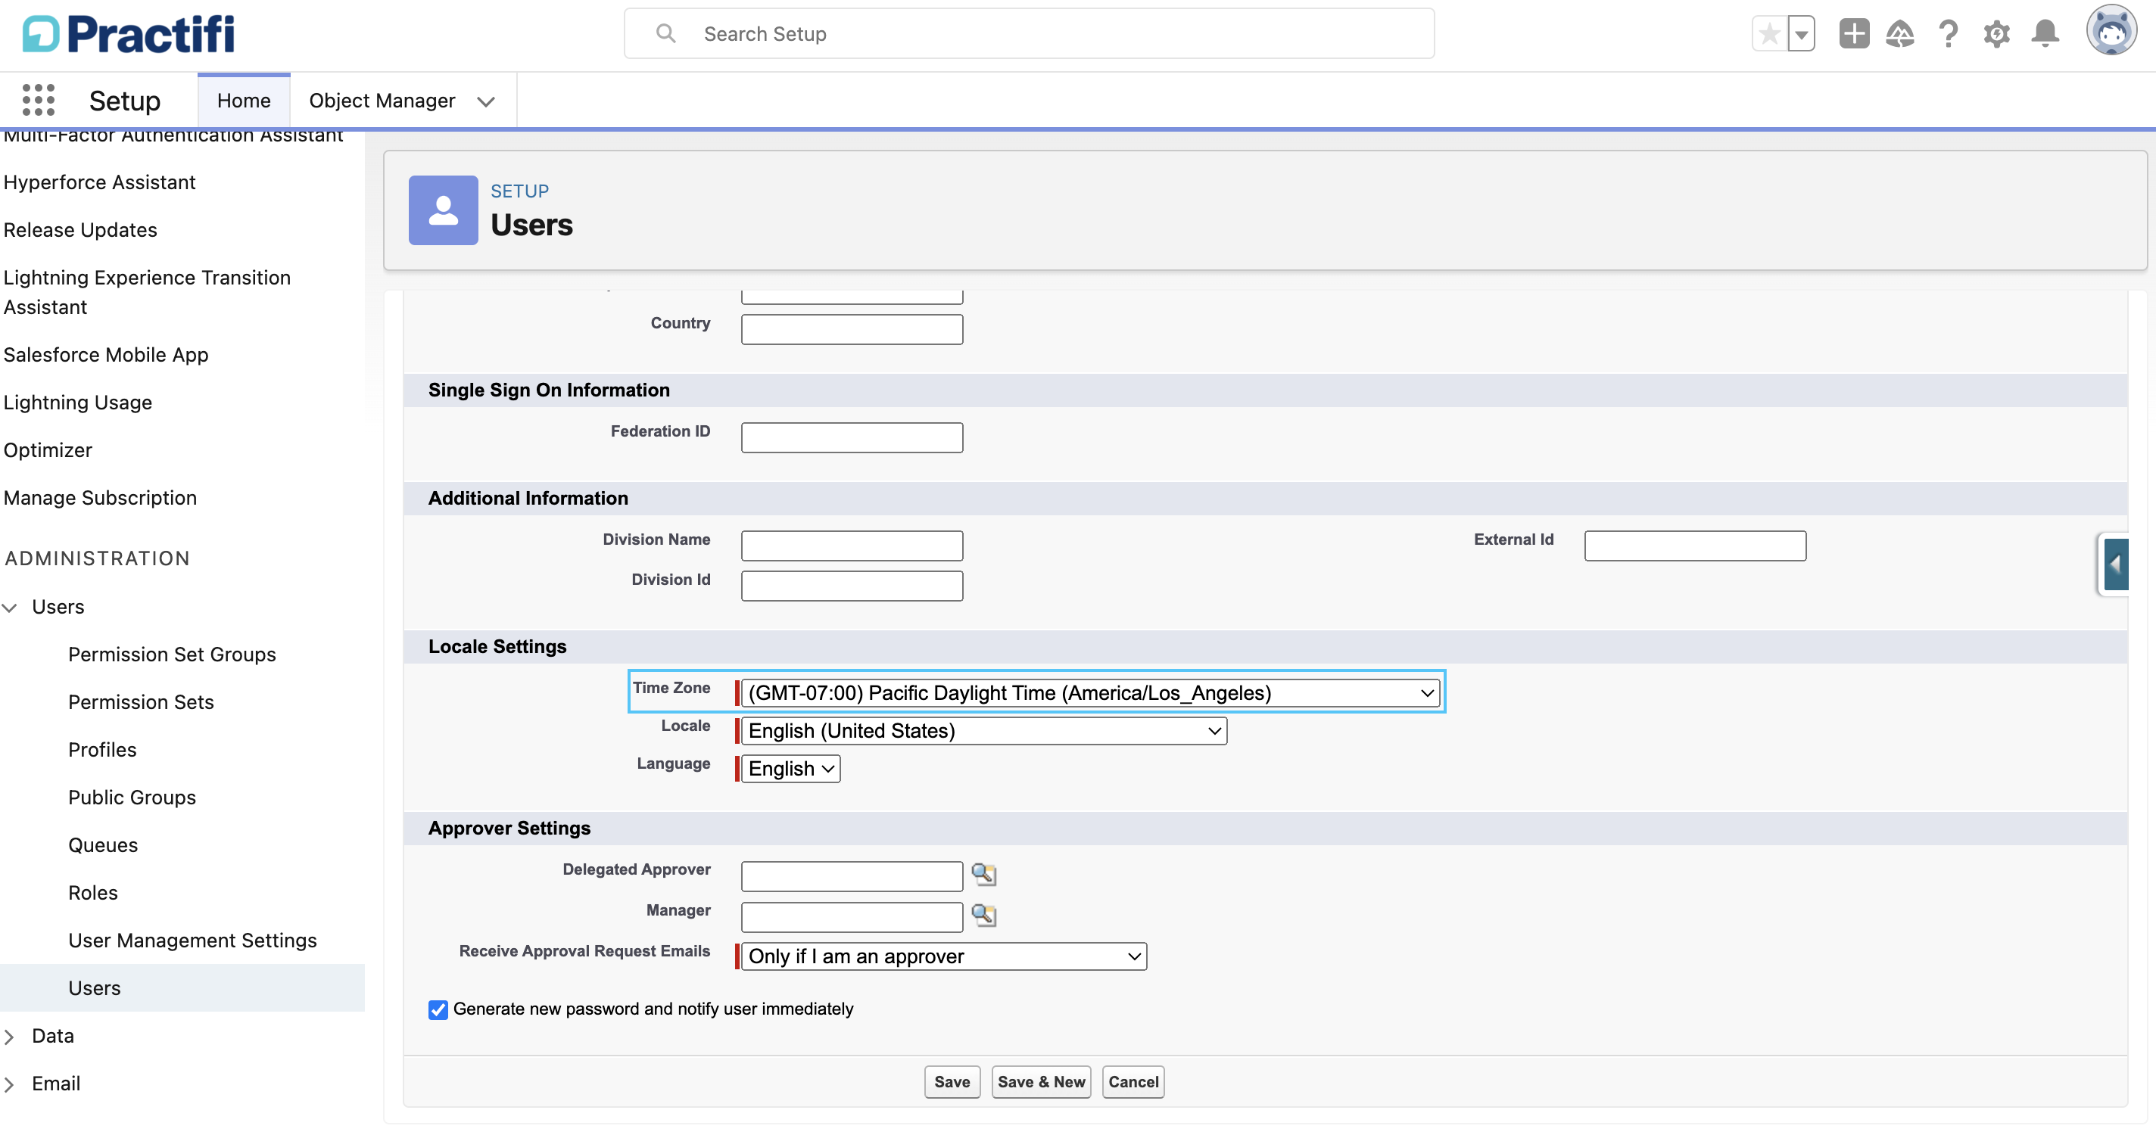
Task: Open the help question mark icon
Action: coord(1949,33)
